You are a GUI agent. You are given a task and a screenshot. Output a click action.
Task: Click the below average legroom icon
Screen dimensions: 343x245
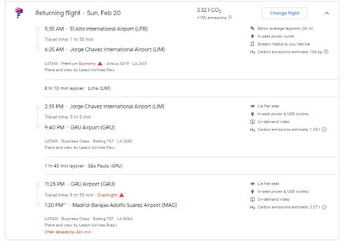252,28
